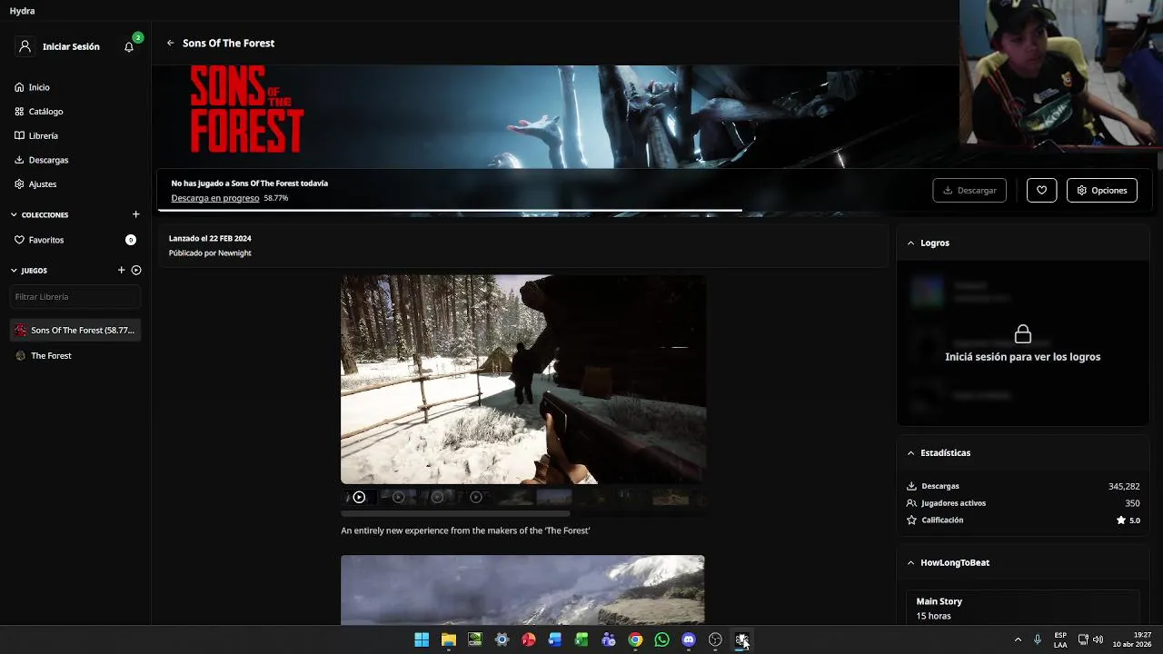The height and width of the screenshot is (654, 1163).
Task: Select the third video thumbnail
Action: point(437,497)
